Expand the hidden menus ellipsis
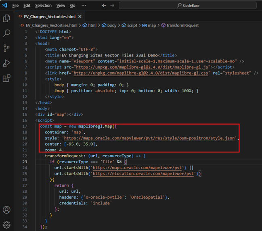 click(x=84, y=5)
